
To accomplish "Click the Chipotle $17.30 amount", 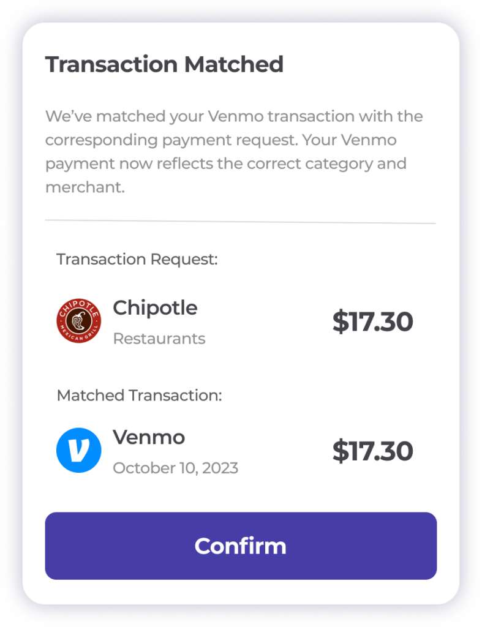I will 372,322.
